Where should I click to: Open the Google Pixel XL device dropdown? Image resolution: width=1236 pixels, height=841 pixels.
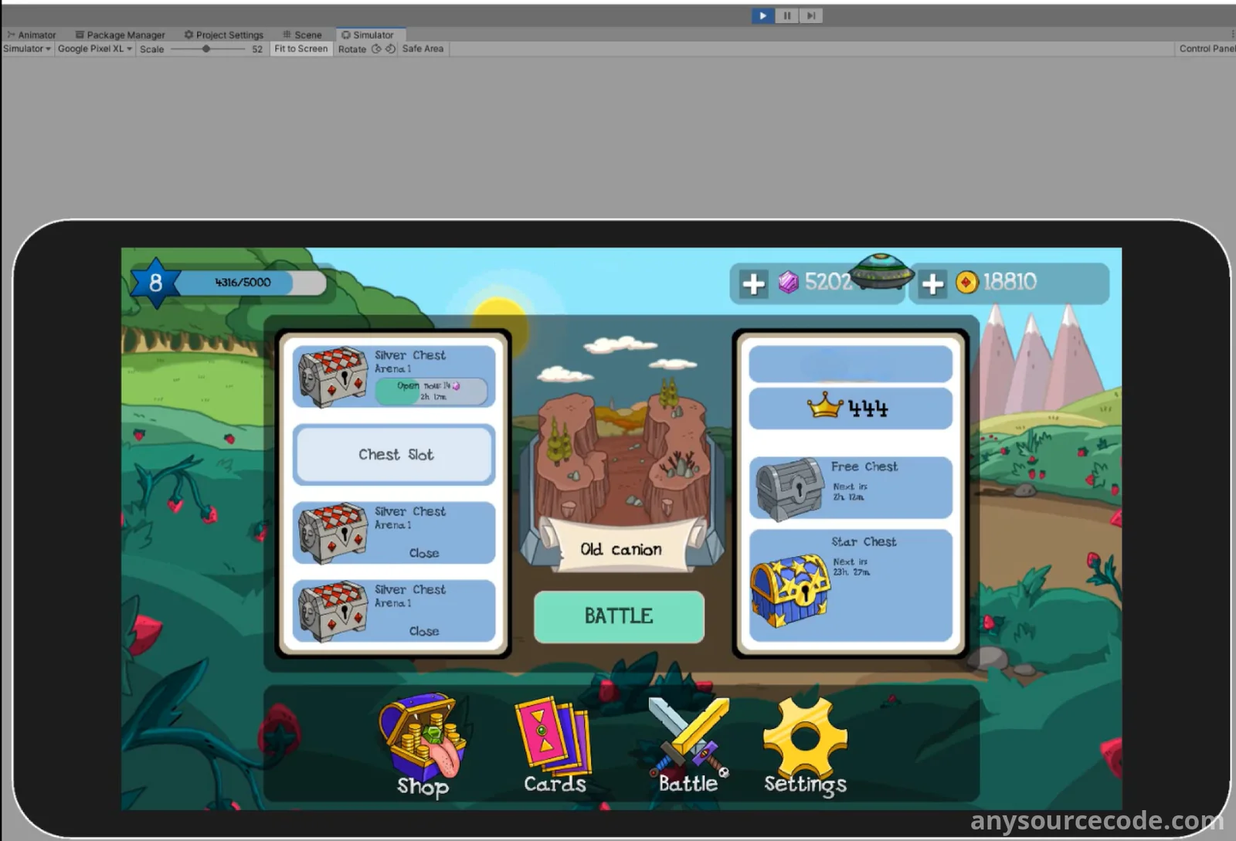tap(94, 49)
